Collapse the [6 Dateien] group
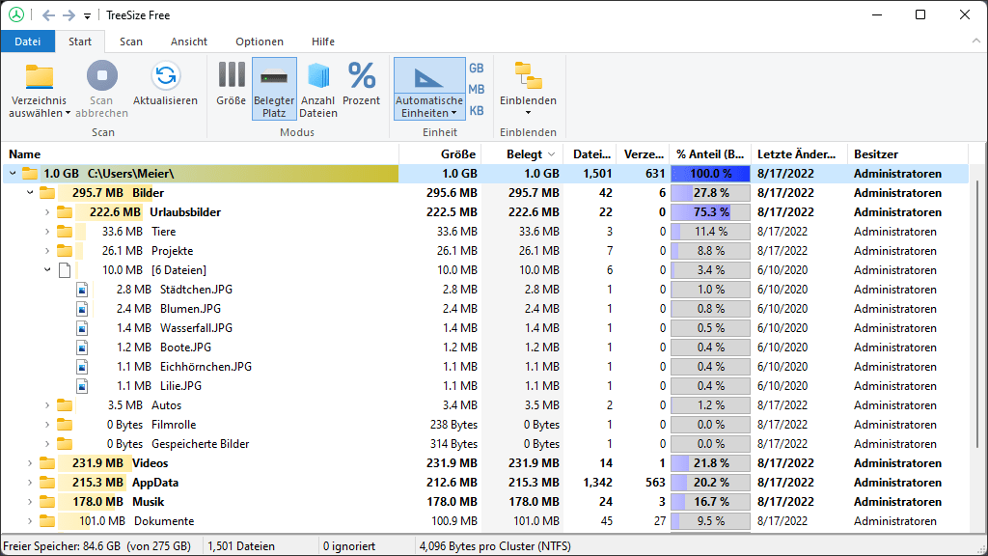This screenshot has width=988, height=556. [x=47, y=270]
